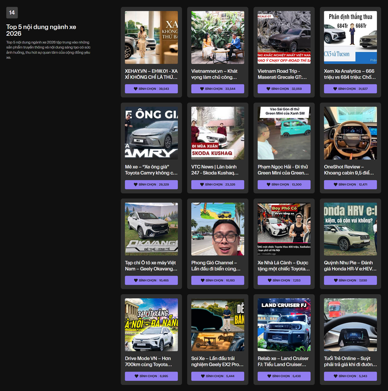Vote for Quỳnh Như Pie Honda HR-V review
Viewport: 388px width, 391px height.
(350, 280)
